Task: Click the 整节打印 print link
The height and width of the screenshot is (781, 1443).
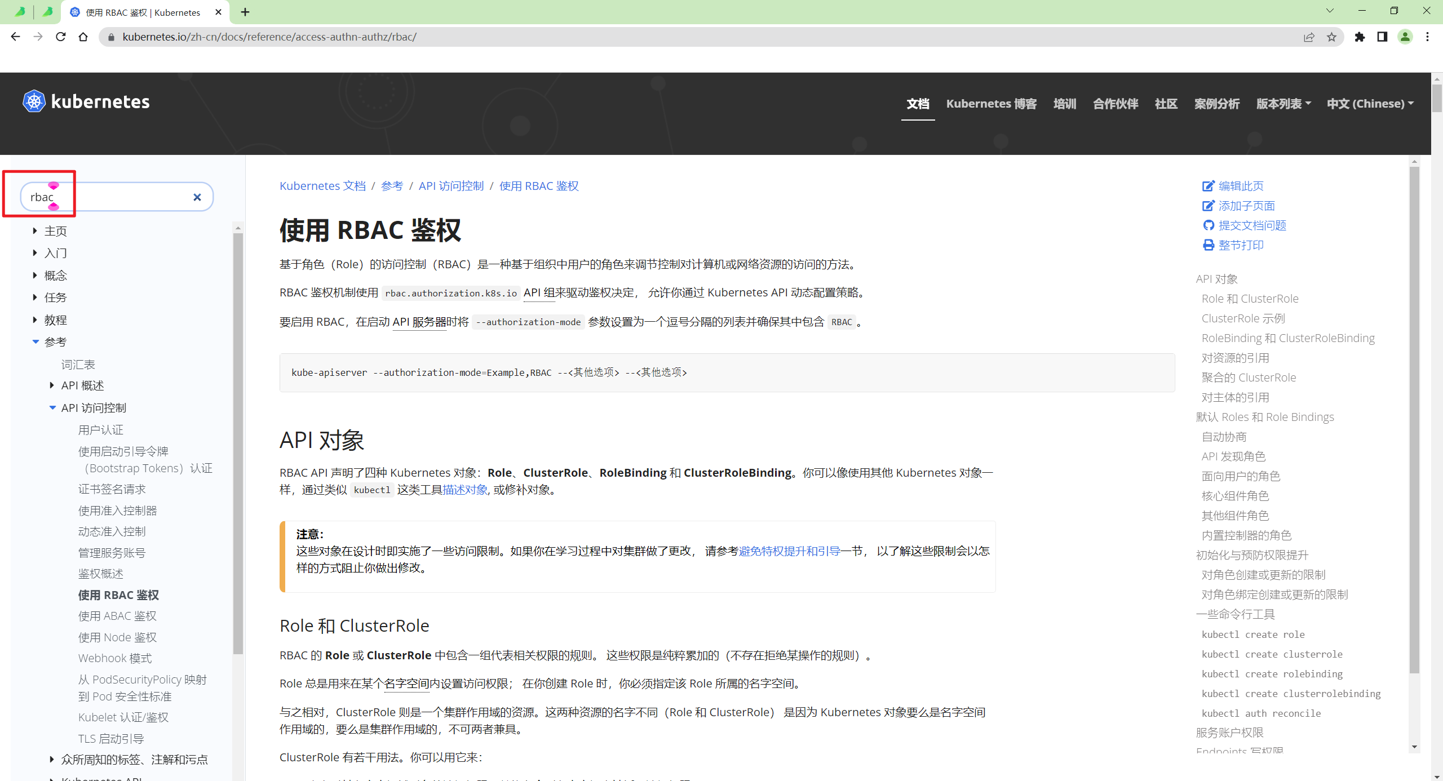Action: click(1233, 245)
